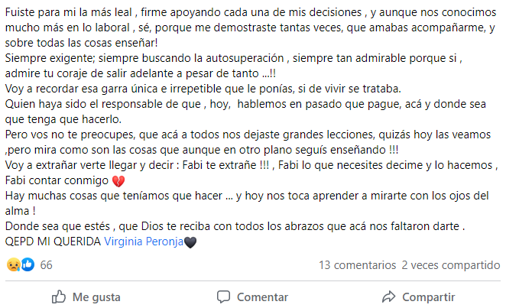
Task: Click the thumbs-up icon beside Me gusta
Action: [x=58, y=297]
